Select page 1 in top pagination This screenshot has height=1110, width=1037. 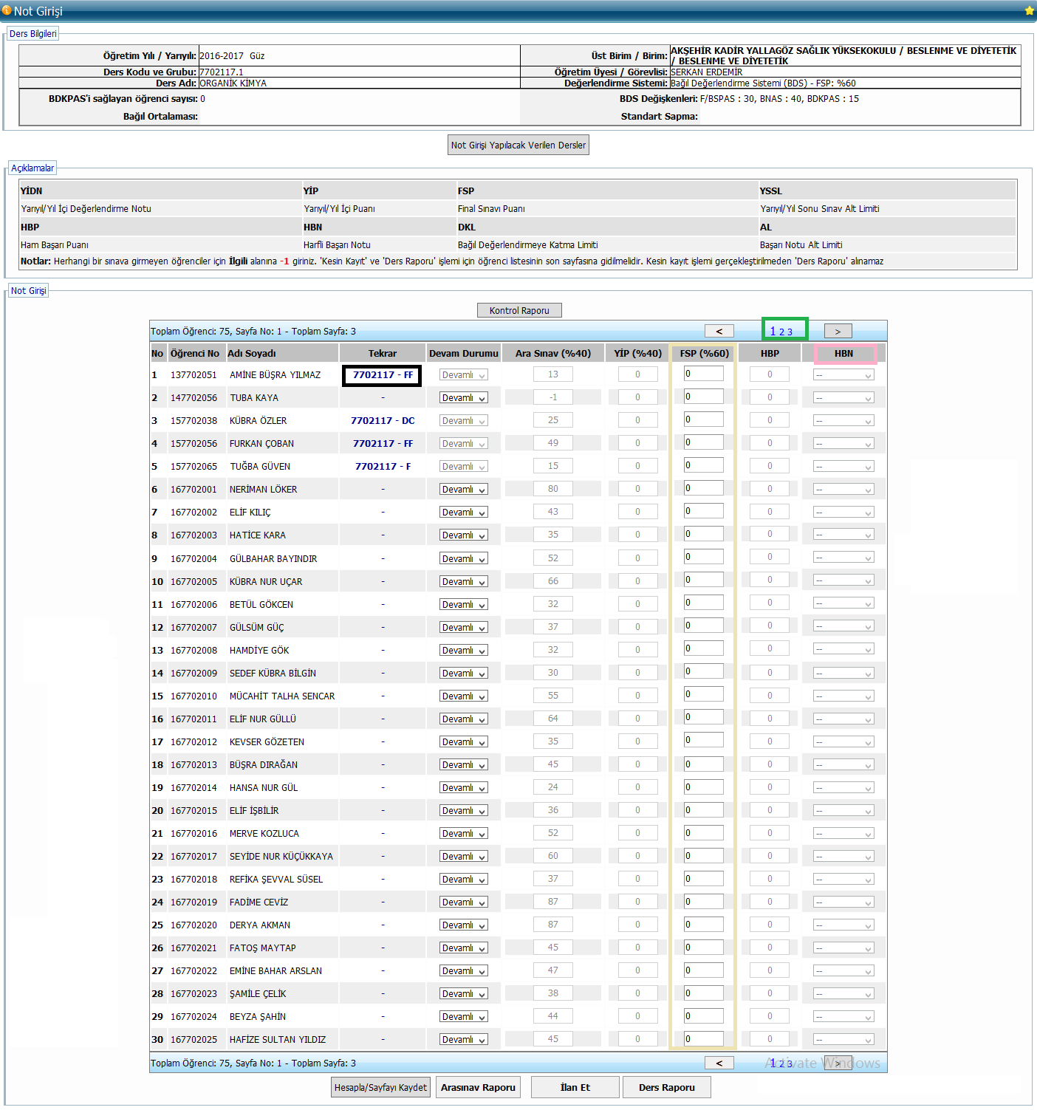pos(773,332)
